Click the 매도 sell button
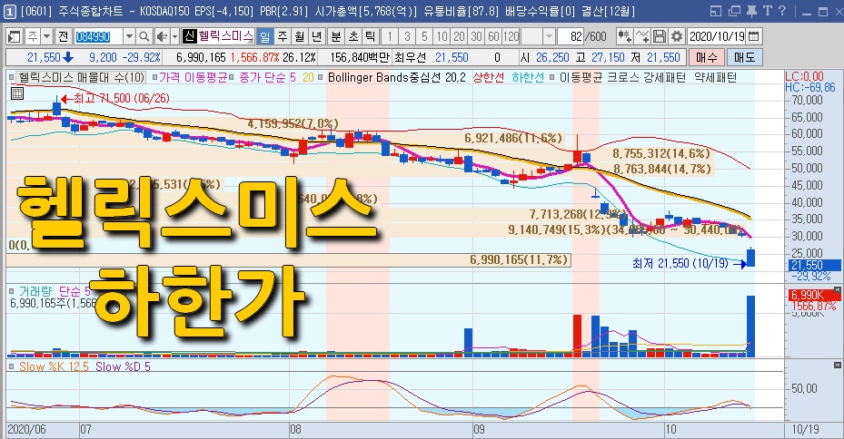 pos(744,57)
